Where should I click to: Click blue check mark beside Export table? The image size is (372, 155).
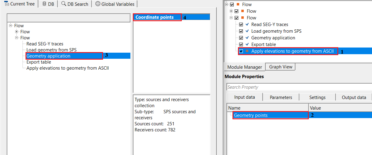(x=247, y=45)
